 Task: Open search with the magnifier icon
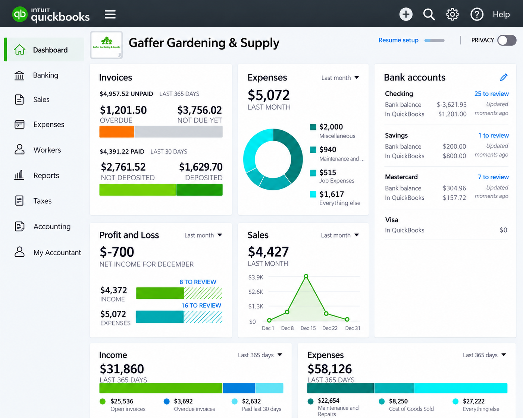click(x=429, y=14)
